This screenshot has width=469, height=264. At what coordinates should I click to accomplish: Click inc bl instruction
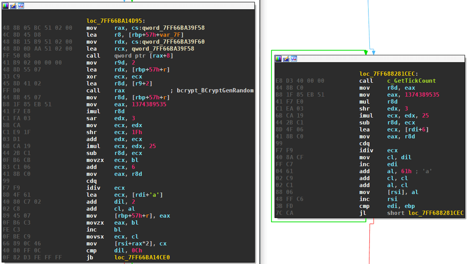(x=104, y=230)
